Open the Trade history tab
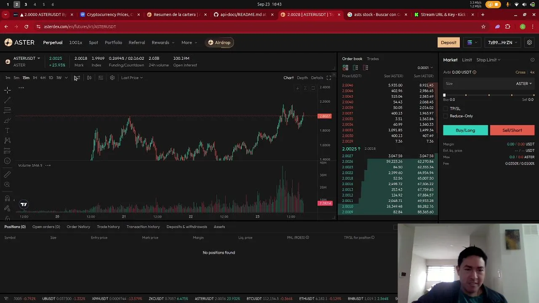The height and width of the screenshot is (303, 539). click(x=108, y=227)
